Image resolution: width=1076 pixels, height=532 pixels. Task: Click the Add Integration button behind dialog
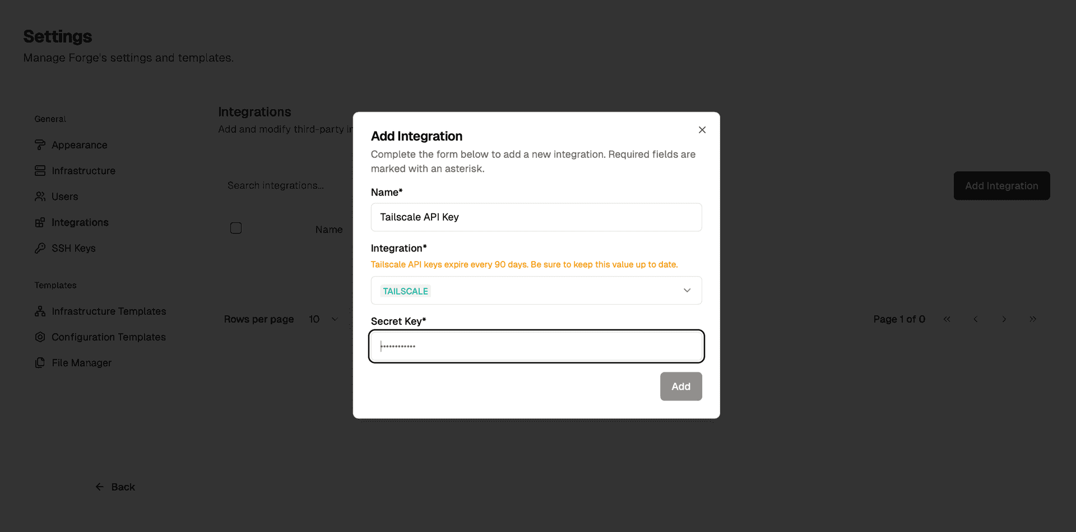click(x=1001, y=186)
